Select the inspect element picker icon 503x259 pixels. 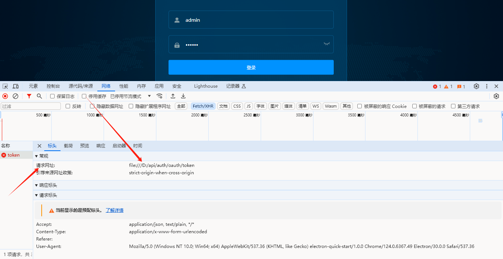click(5, 86)
